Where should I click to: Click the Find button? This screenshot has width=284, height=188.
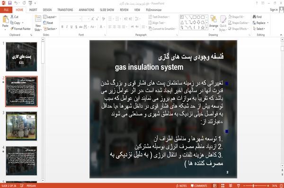tap(257, 17)
